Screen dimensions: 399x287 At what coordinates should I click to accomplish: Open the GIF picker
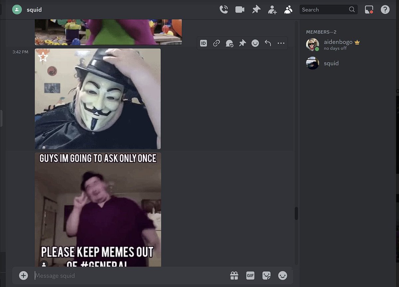(250, 275)
